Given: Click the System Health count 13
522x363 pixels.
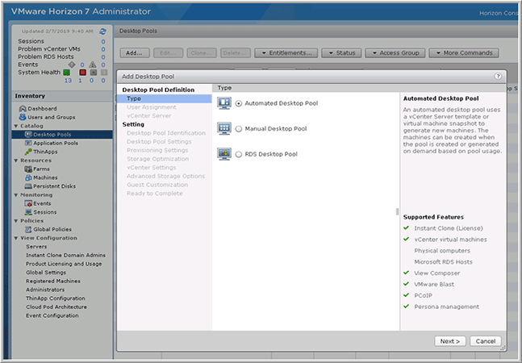Looking at the screenshot, I should (x=68, y=81).
